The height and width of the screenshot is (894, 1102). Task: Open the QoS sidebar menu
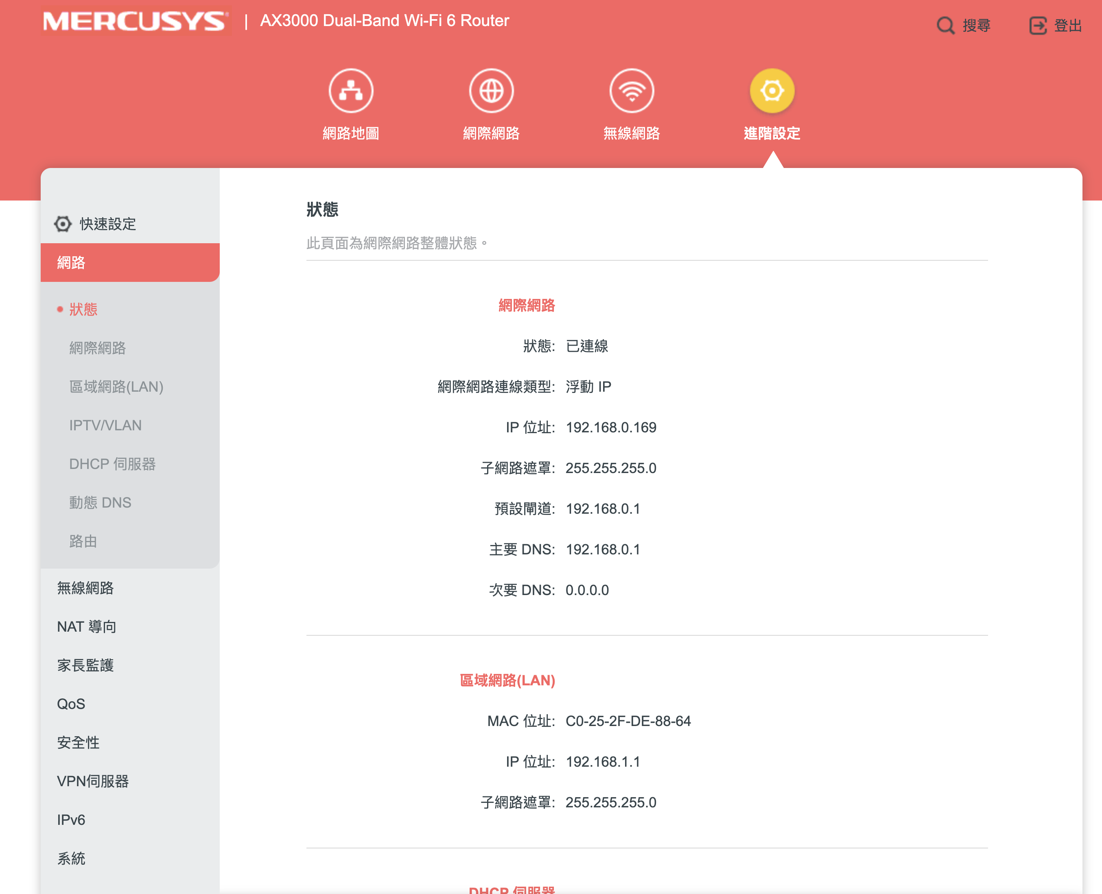[x=71, y=704]
